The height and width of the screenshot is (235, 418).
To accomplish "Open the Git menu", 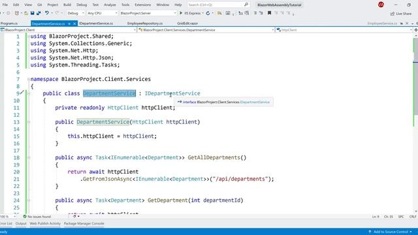I will pos(39,5).
